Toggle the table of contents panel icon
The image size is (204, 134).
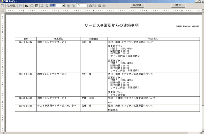point(2,6)
